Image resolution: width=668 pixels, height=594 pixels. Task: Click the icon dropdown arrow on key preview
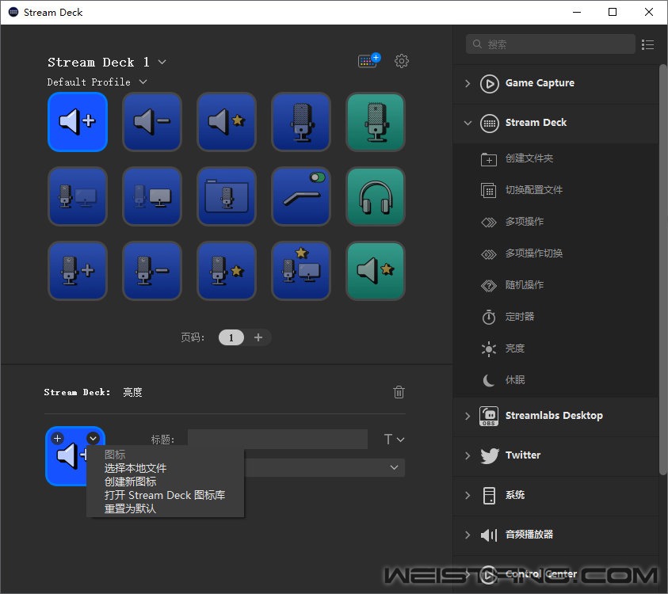click(93, 438)
